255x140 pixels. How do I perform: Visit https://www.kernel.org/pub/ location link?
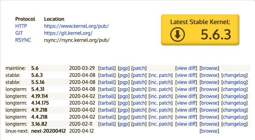pyautogui.click(x=76, y=26)
